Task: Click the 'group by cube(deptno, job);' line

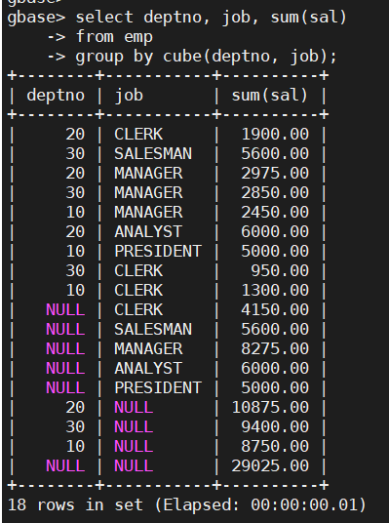Action: (x=207, y=57)
